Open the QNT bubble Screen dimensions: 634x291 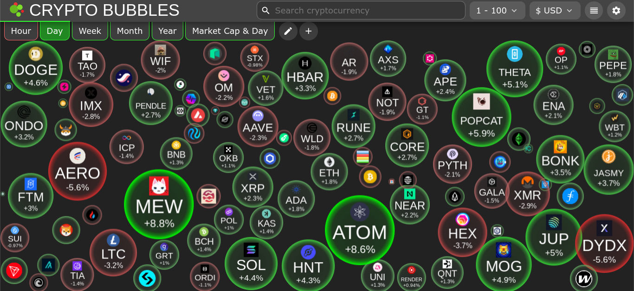coord(447,272)
